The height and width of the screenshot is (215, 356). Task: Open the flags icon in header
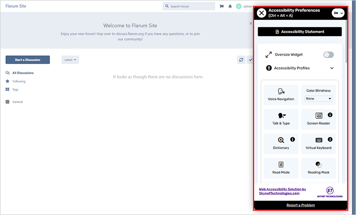(x=221, y=6)
